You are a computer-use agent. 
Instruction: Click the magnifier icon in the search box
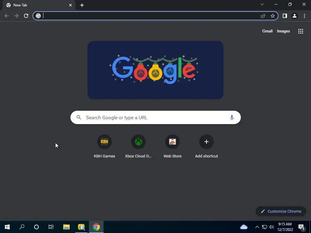[x=79, y=117]
